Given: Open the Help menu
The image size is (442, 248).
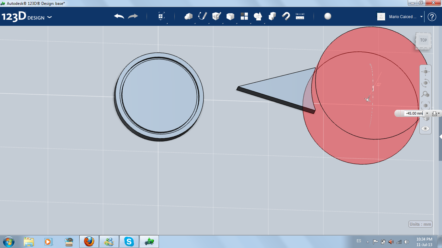Looking at the screenshot, I should click(x=432, y=17).
